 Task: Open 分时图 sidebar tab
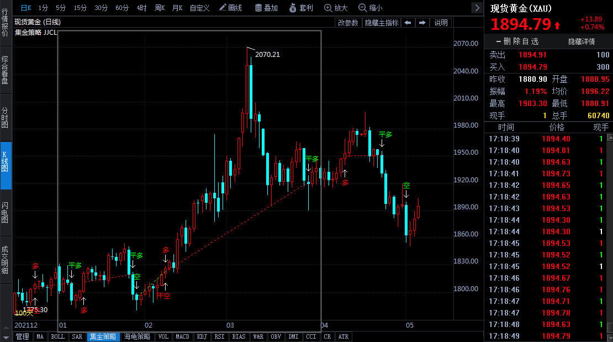point(5,117)
